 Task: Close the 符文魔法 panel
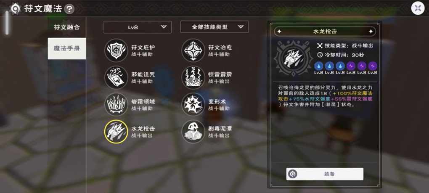pos(418,8)
